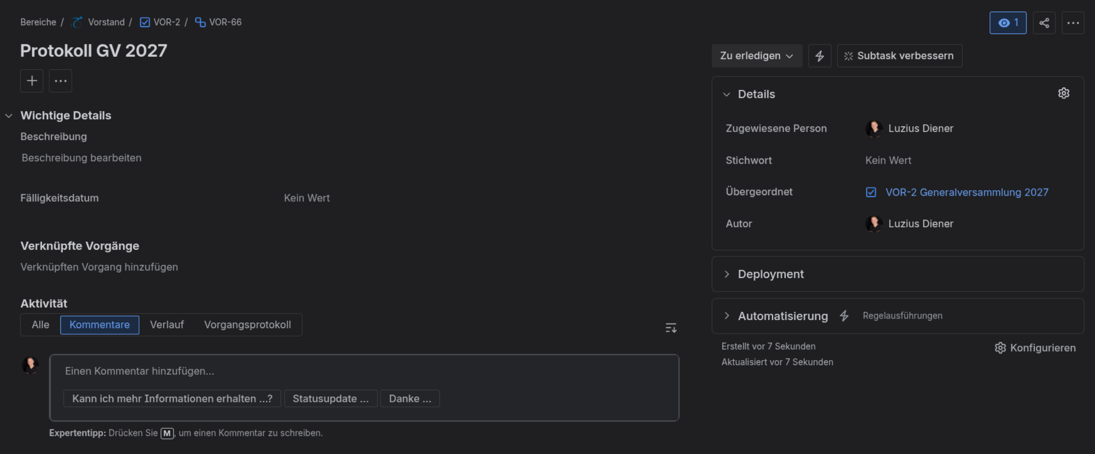Click Beschreibung bearbeiten field
The width and height of the screenshot is (1095, 454).
click(x=81, y=158)
